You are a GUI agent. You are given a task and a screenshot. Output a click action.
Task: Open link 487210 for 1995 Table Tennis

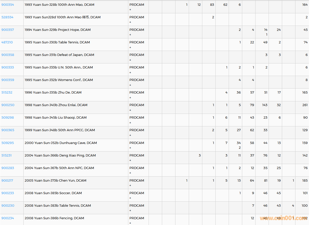pos(7,42)
